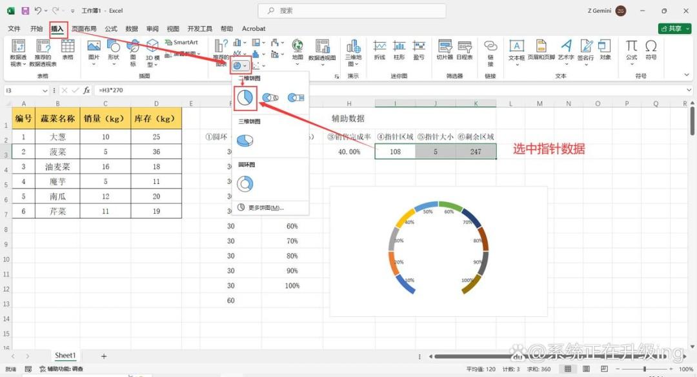Select Pie of Pie chart option

pyautogui.click(x=270, y=98)
